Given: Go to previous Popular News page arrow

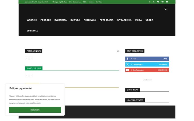Looking at the screenshot, I should click(x=27, y=58).
